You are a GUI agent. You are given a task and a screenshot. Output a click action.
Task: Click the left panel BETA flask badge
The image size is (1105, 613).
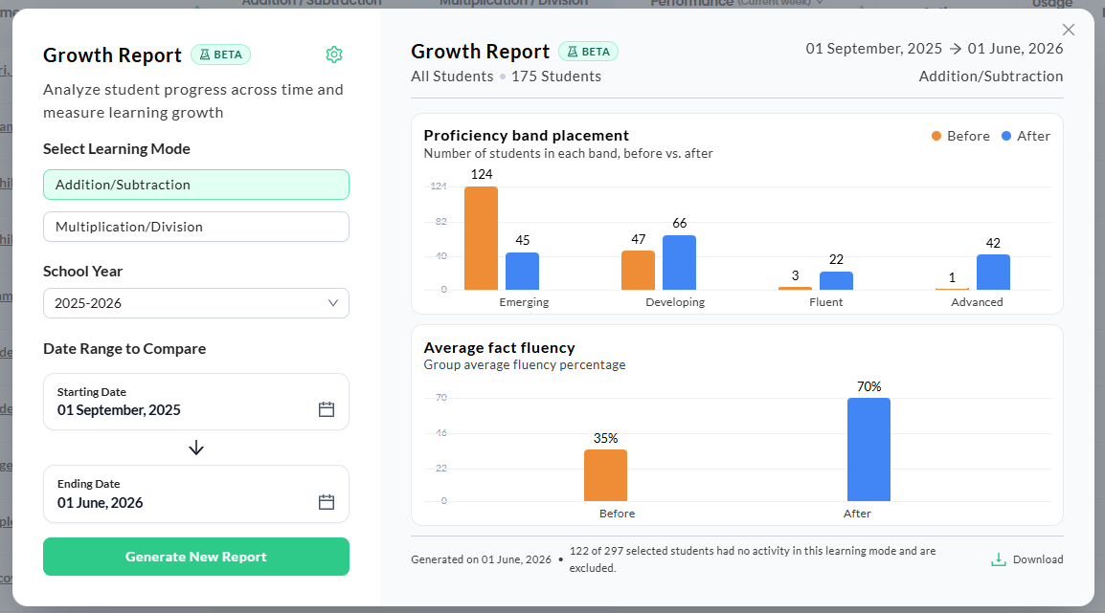point(220,55)
